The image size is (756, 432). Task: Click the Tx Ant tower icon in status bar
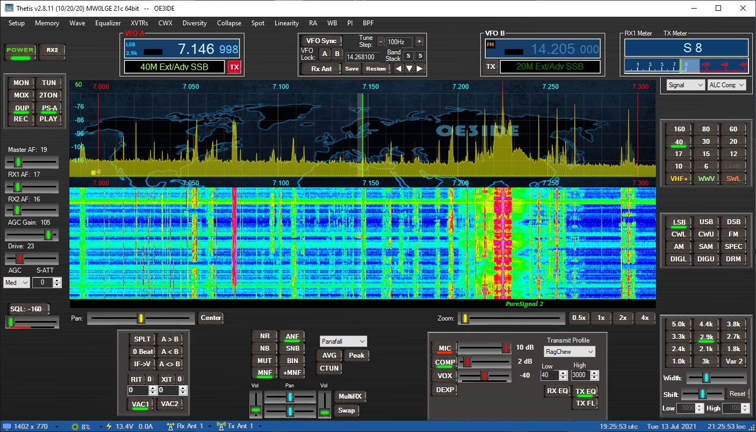221,426
